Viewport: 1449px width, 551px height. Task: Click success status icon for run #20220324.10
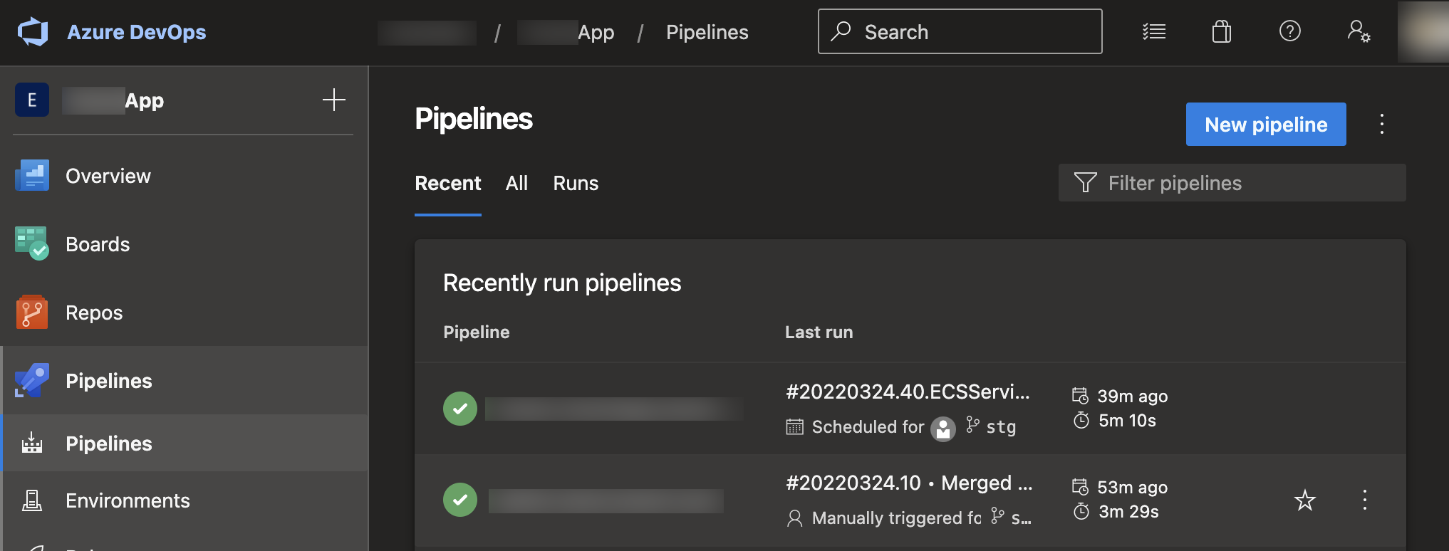[460, 500]
